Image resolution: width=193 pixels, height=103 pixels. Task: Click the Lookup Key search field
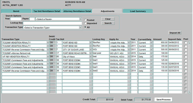tap(53, 23)
